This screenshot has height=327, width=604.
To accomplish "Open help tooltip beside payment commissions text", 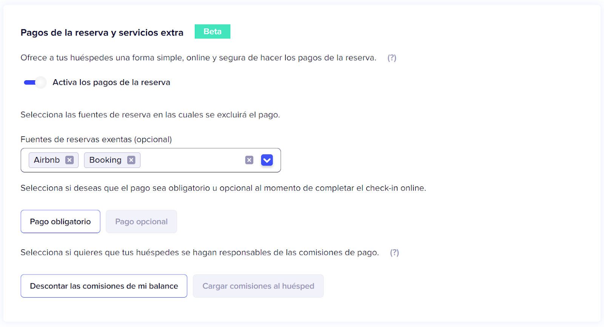I will coord(394,253).
